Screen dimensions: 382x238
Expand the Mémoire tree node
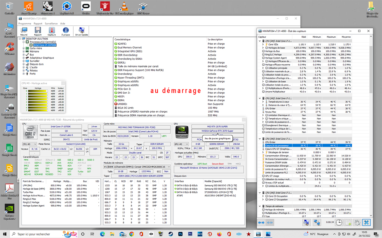(x=24, y=51)
